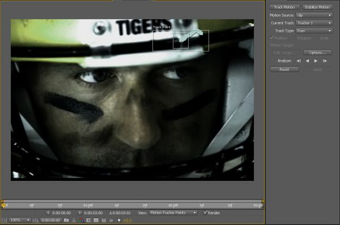Click the Motion Target: label

(x=282, y=45)
